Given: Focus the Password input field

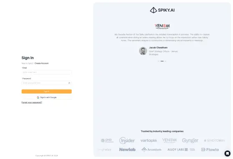Looking at the screenshot, I should [47, 83].
